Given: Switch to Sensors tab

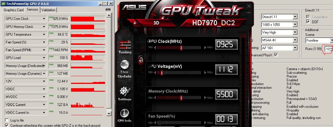Looking at the screenshot, I should pos(33,9).
